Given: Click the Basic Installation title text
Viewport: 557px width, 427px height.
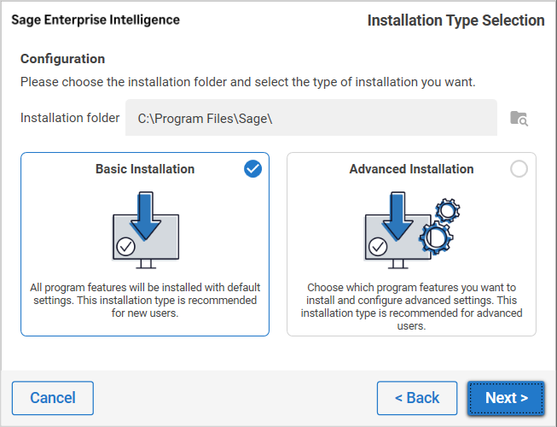Looking at the screenshot, I should pyautogui.click(x=145, y=169).
